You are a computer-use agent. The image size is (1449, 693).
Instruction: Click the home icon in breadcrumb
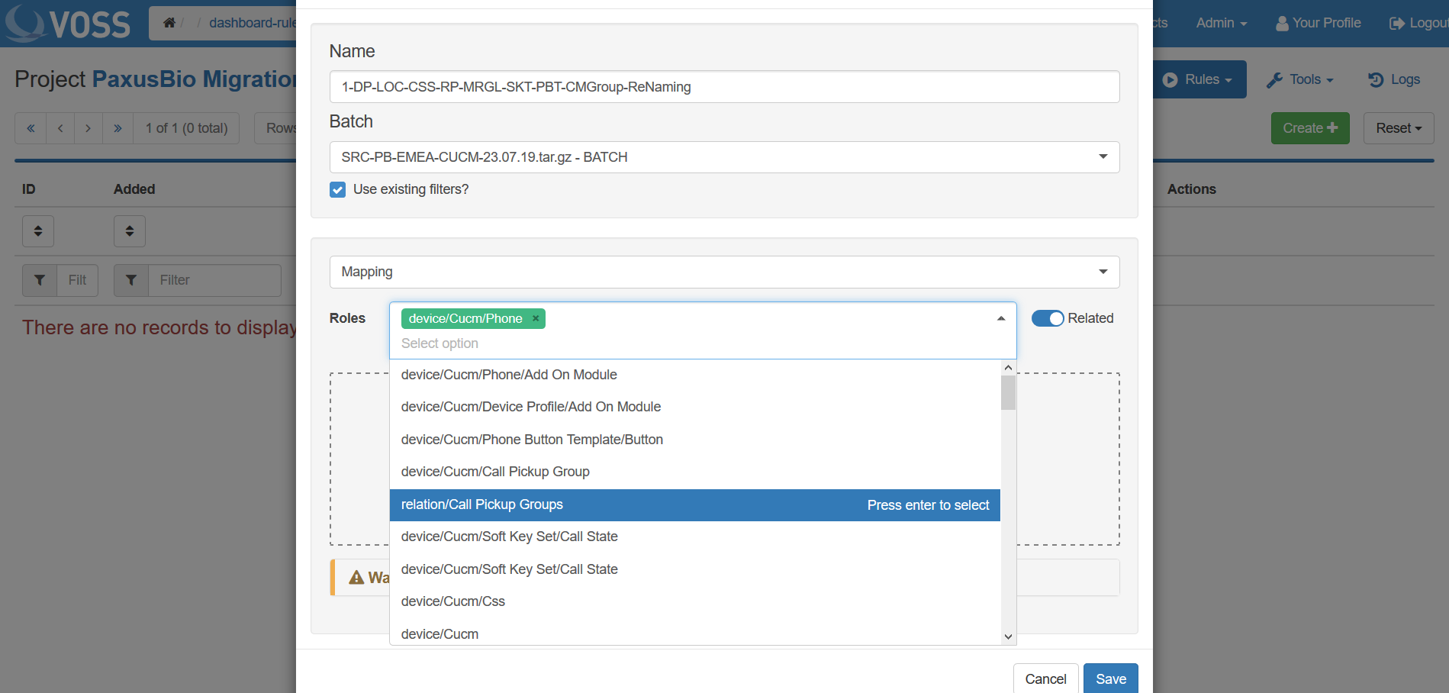click(169, 23)
